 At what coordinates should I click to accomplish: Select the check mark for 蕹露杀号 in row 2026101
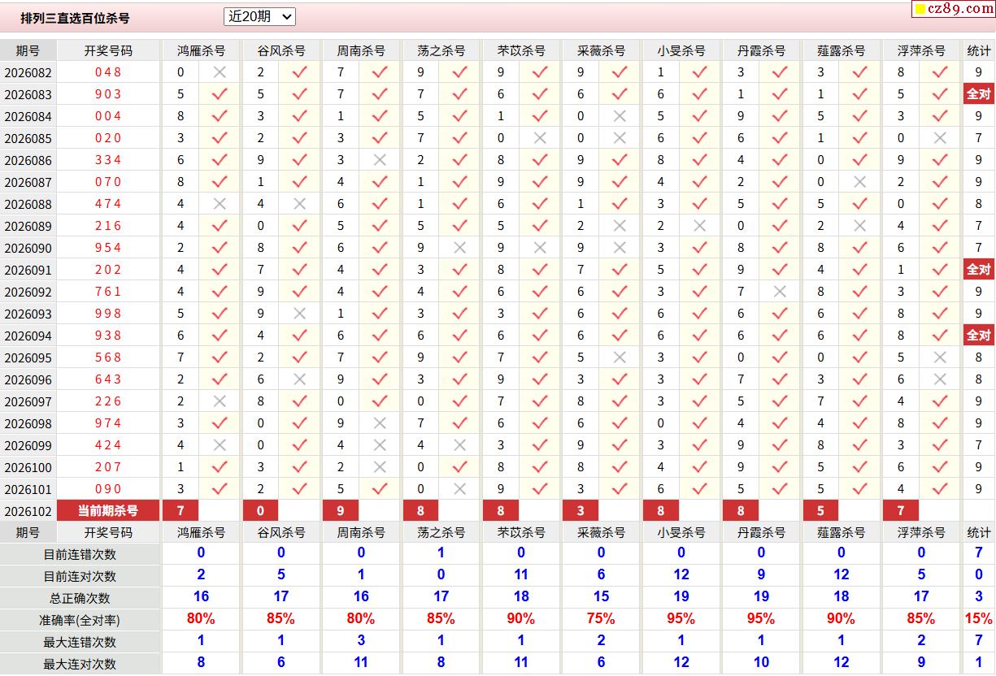tap(860, 489)
